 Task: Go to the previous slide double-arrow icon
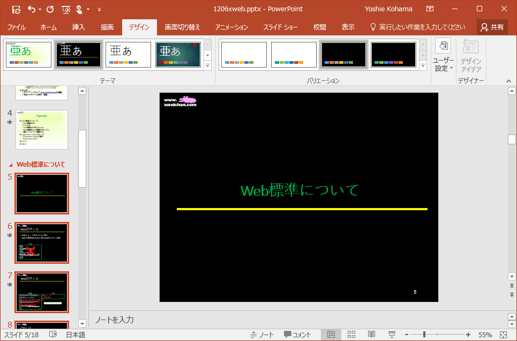click(x=512, y=286)
